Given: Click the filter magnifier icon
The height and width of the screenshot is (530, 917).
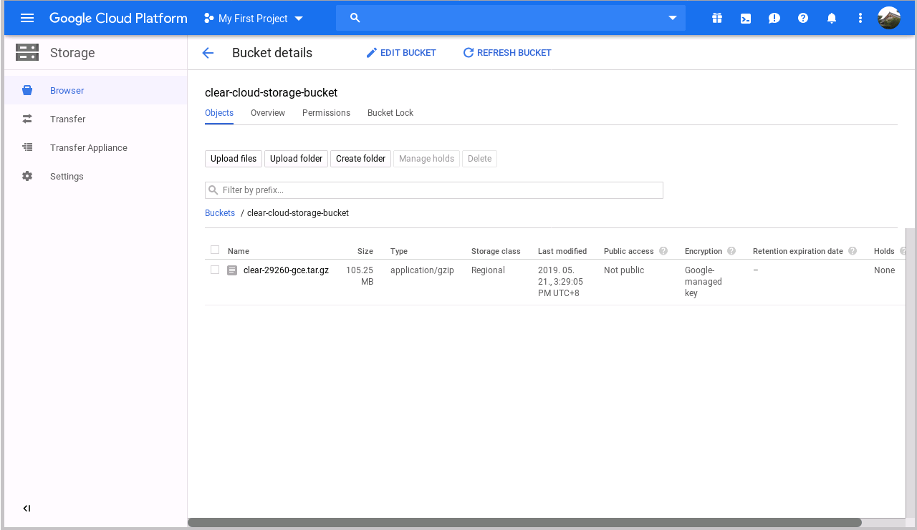Looking at the screenshot, I should (213, 190).
